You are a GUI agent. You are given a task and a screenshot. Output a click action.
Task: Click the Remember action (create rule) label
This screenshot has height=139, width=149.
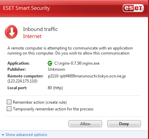(40, 102)
